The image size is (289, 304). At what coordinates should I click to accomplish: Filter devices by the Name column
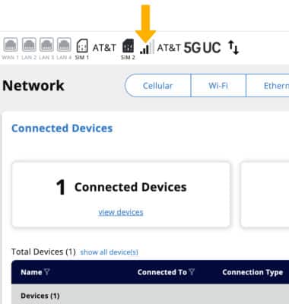pos(47,272)
